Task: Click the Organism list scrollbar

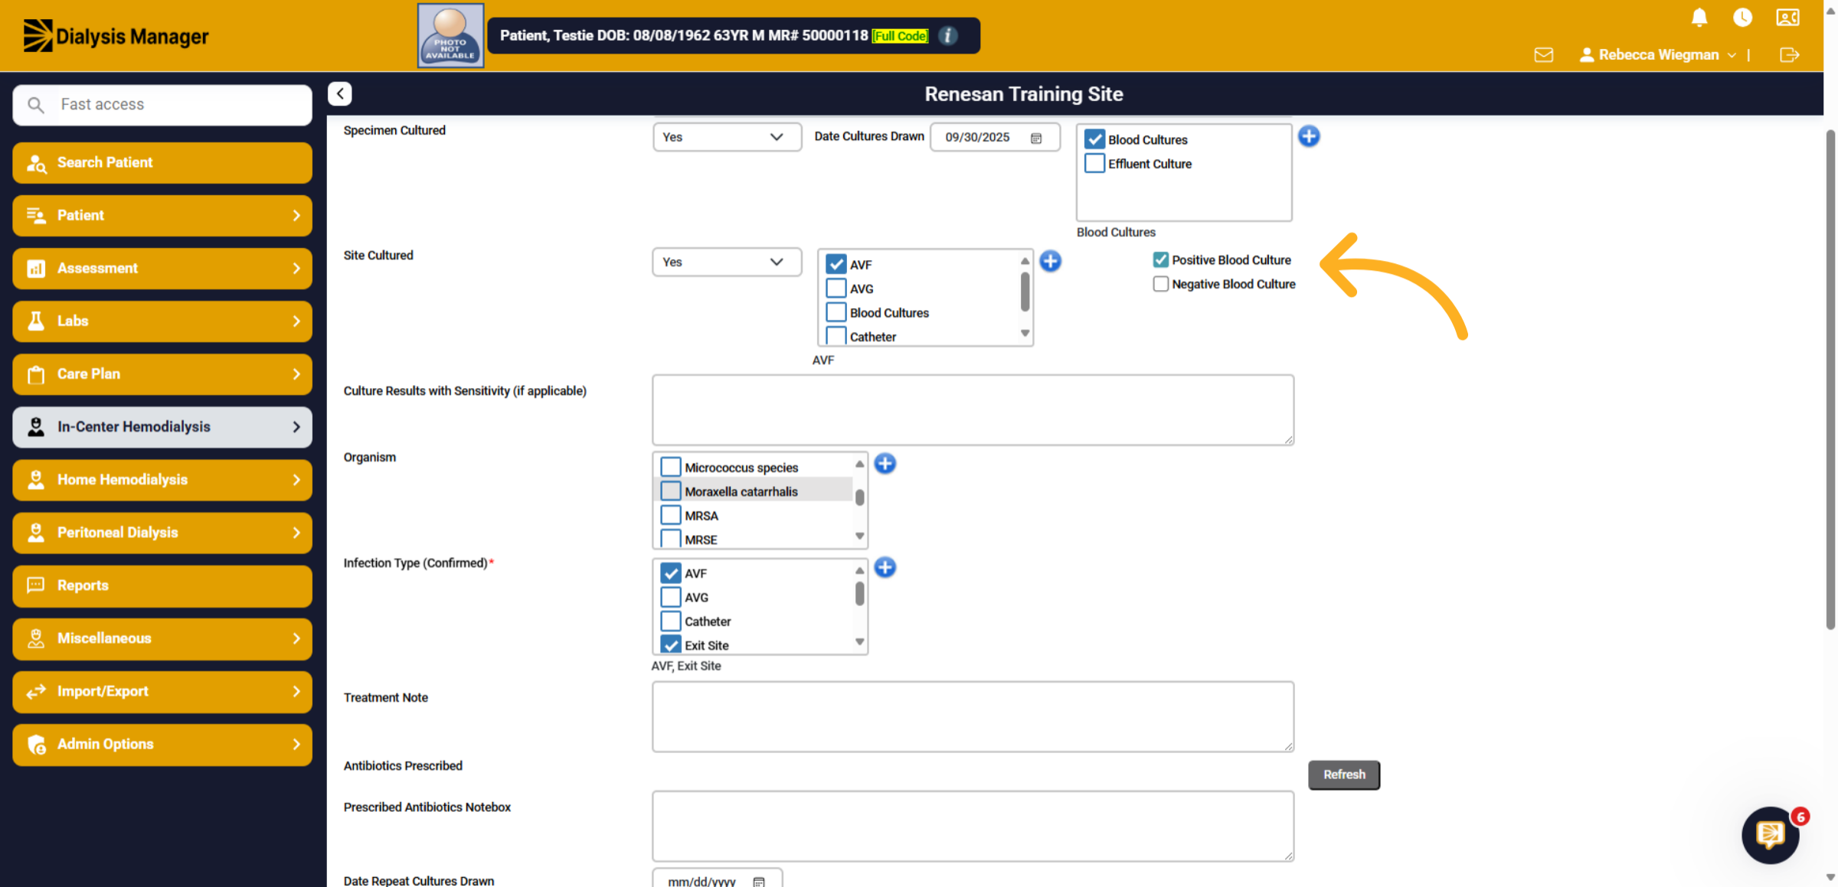Action: [x=859, y=497]
